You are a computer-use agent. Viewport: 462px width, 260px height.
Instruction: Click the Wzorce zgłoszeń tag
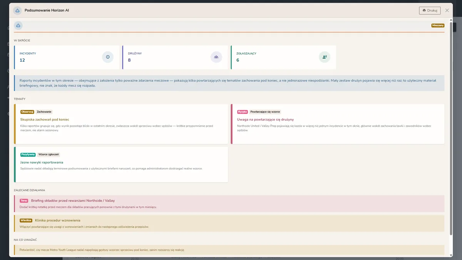(x=49, y=154)
